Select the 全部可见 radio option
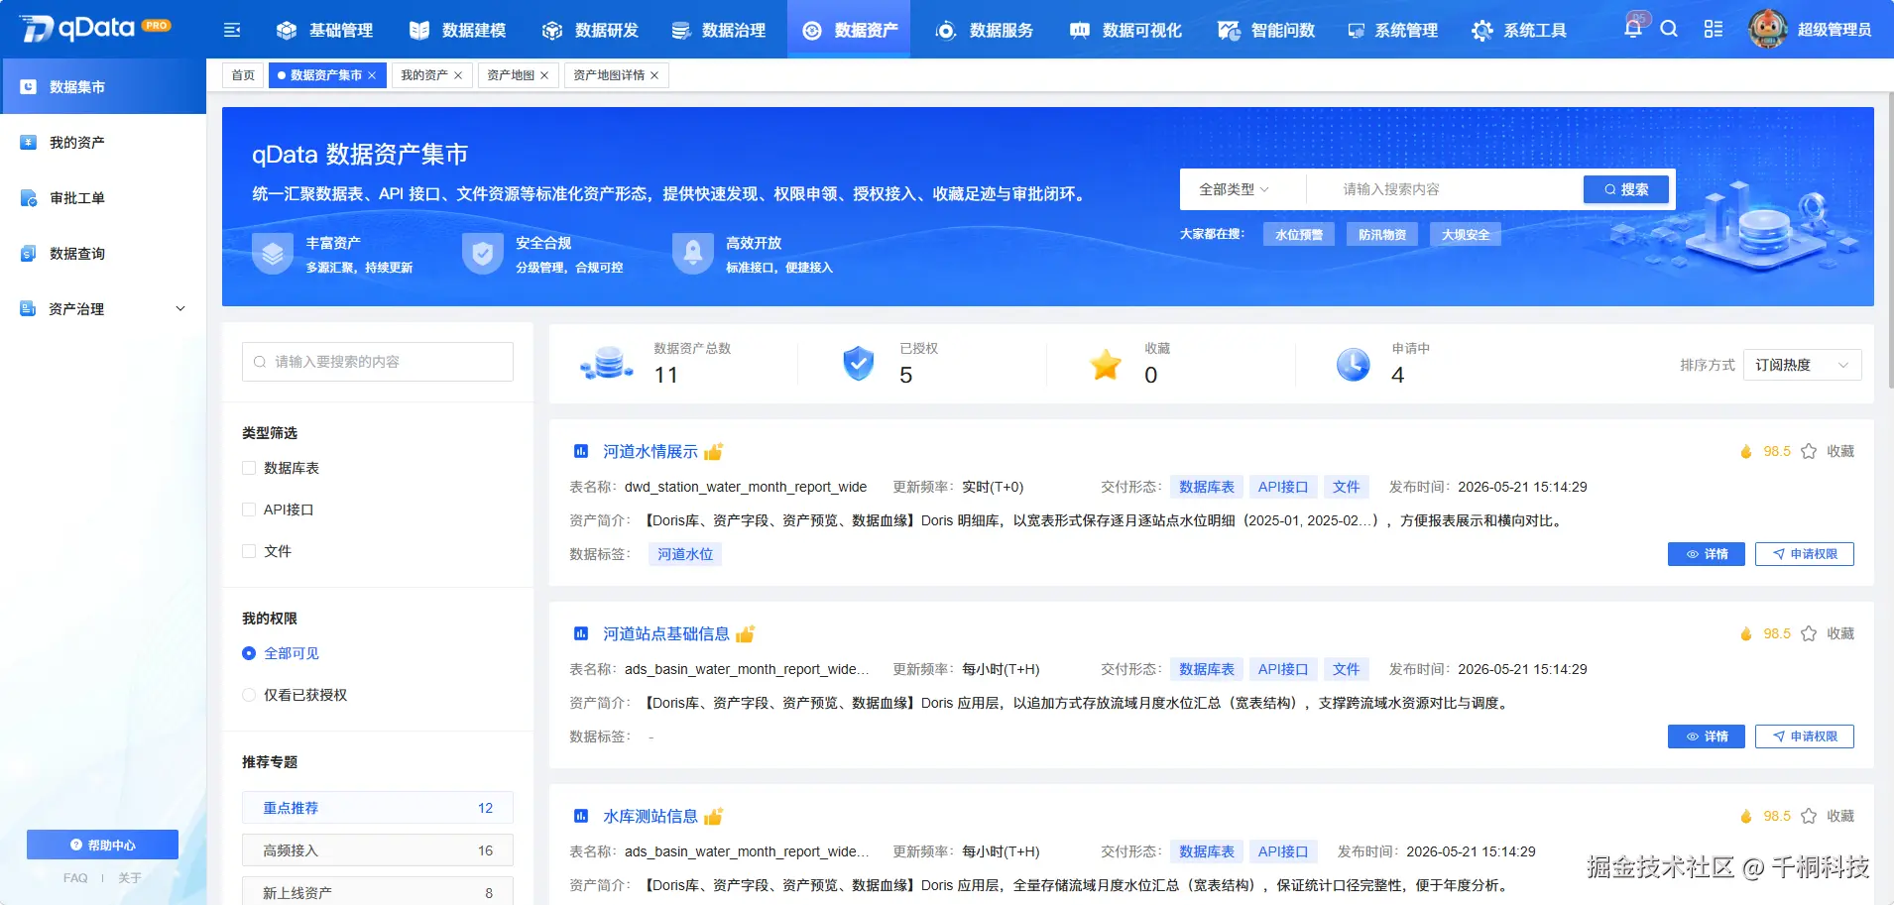 click(249, 653)
